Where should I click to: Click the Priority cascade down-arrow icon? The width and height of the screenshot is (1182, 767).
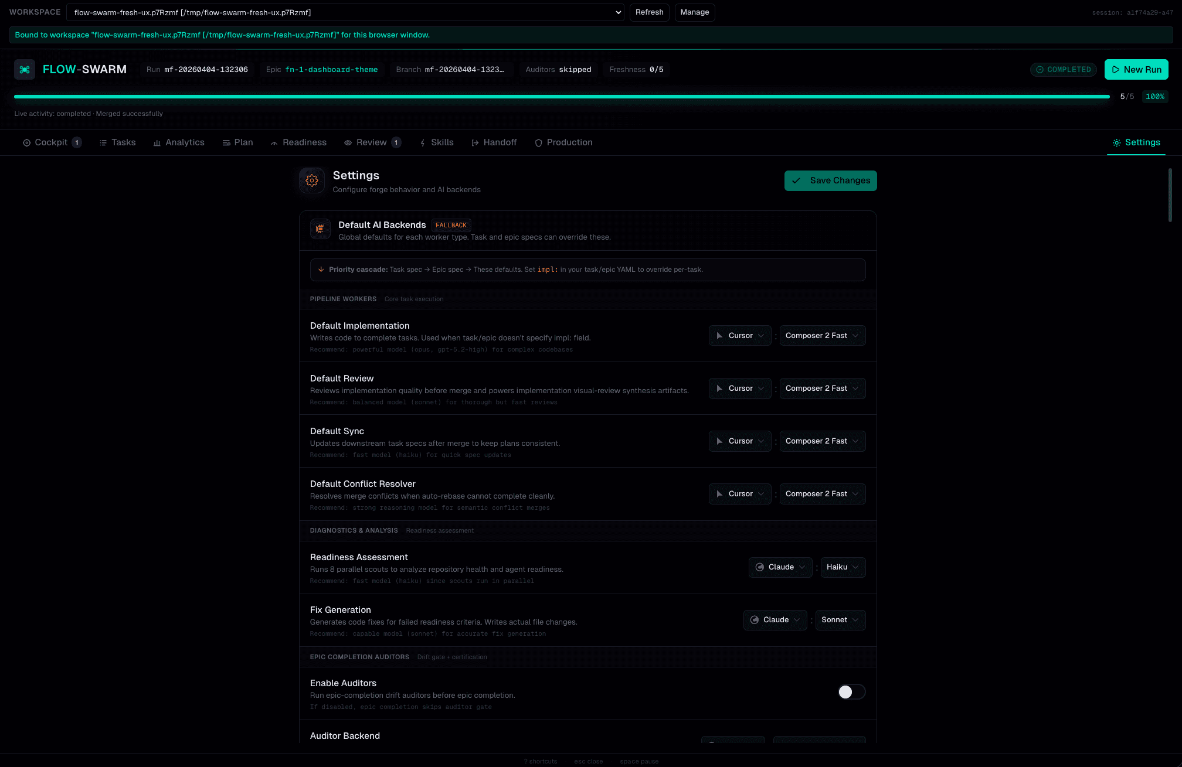pos(321,270)
